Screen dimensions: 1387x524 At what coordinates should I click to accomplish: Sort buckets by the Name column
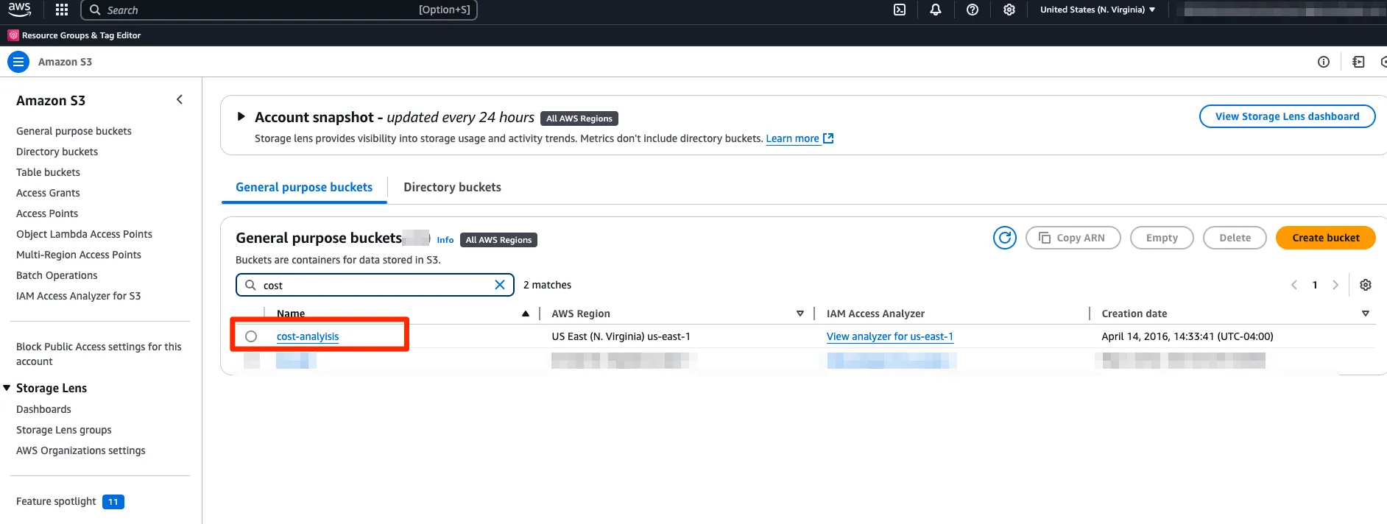291,314
